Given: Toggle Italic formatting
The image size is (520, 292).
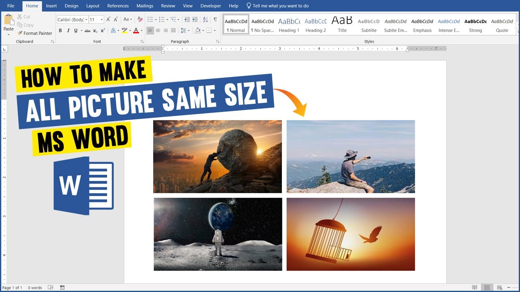Looking at the screenshot, I should pos(68,30).
